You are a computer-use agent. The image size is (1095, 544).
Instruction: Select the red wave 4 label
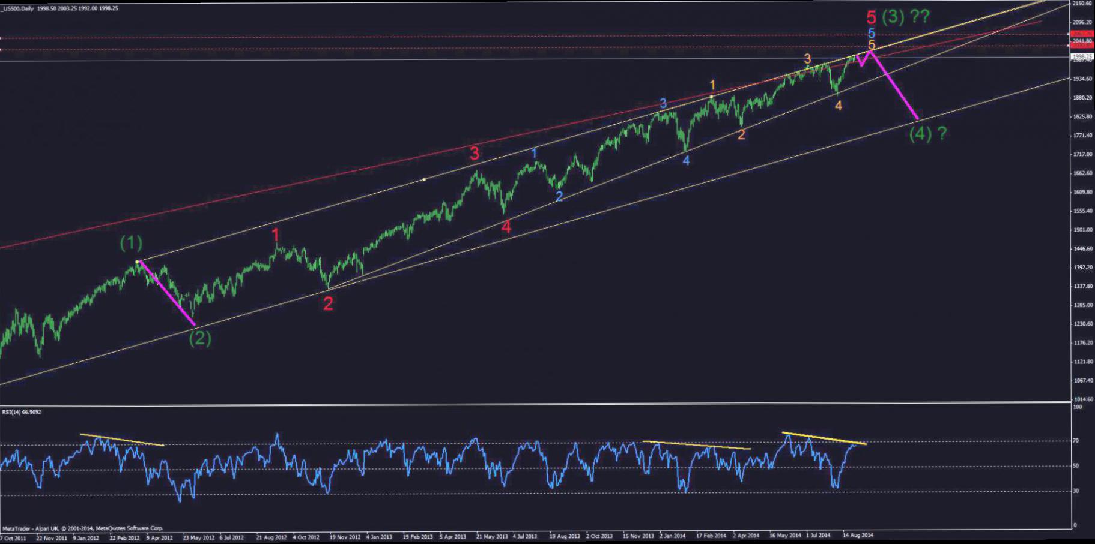[x=506, y=227]
